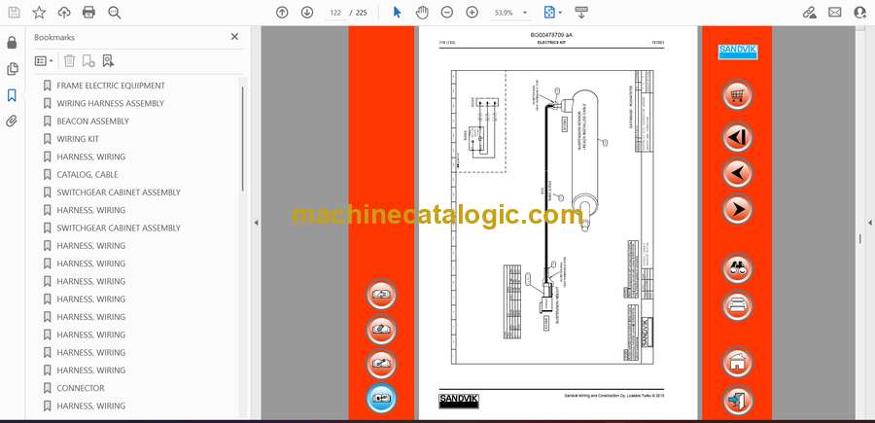Screen dimensions: 875x423
Task: Click the Sandvik logo in orange panel
Action: [x=737, y=52]
